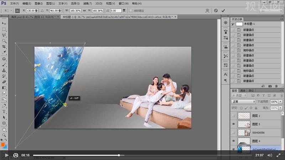Select the Hand tool
The width and height of the screenshot is (285, 160).
(x=4, y=129)
